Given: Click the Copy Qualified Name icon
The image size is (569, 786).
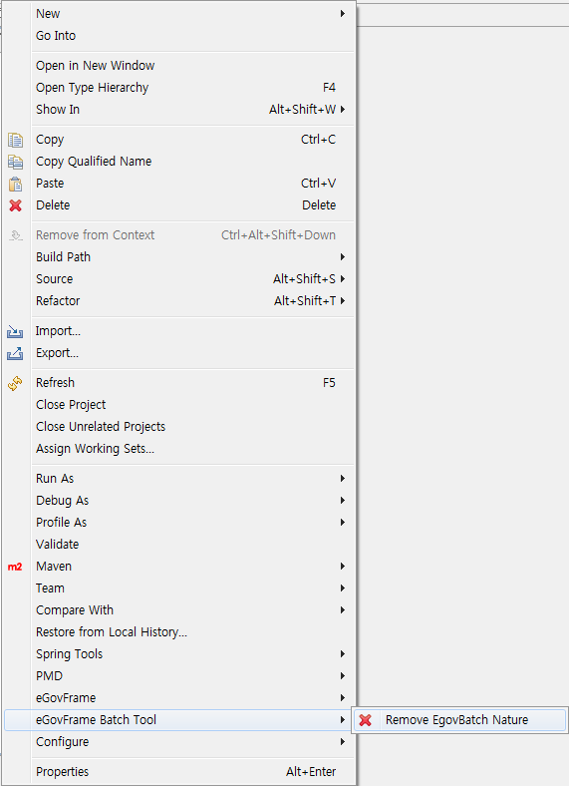Looking at the screenshot, I should click(x=16, y=162).
